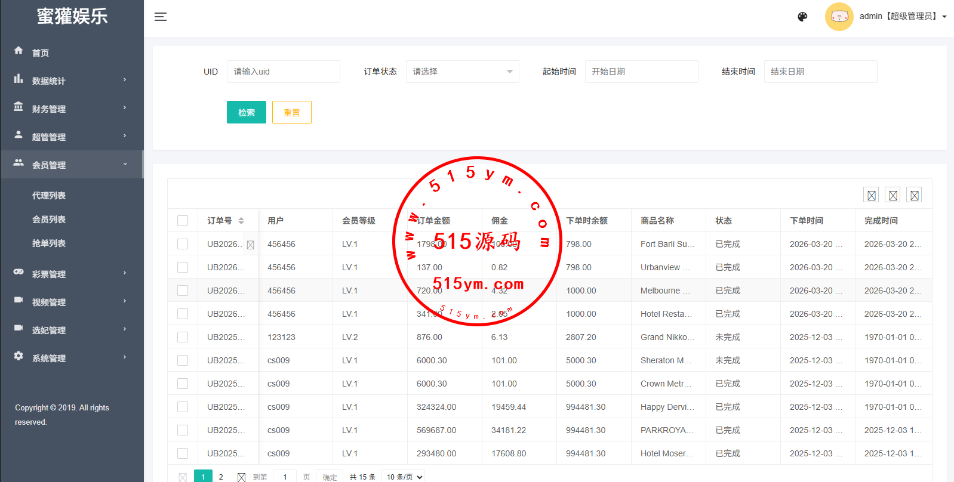
Task: Click the bank icon for 财务管理
Action: coord(19,107)
